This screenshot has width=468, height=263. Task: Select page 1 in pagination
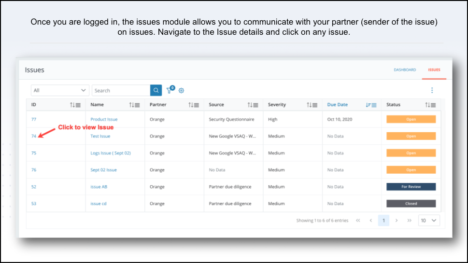click(383, 221)
